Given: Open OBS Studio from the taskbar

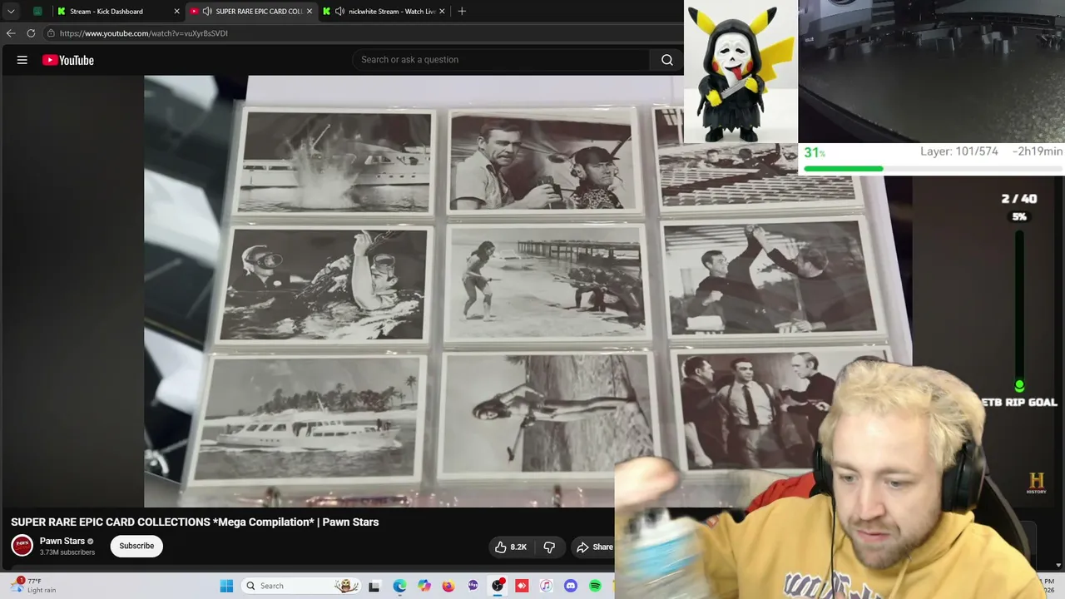Looking at the screenshot, I should pos(498,586).
